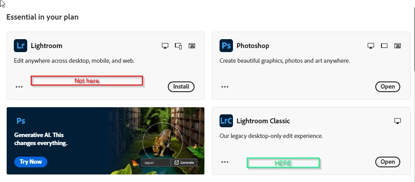The width and height of the screenshot is (415, 182).
Task: Click the web platform icon on Photoshop card
Action: pyautogui.click(x=397, y=46)
